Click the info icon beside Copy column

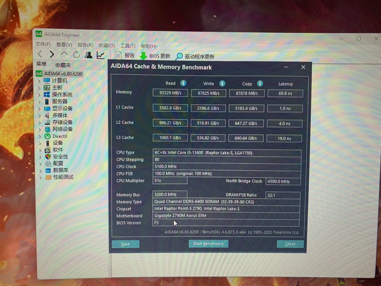pos(260,84)
